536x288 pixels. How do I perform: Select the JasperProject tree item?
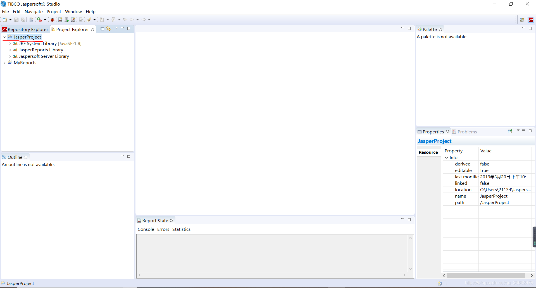pyautogui.click(x=27, y=37)
